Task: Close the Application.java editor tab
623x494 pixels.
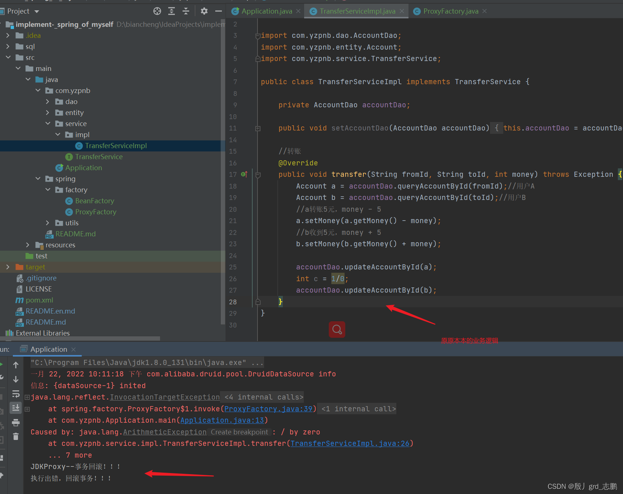Action: click(x=298, y=11)
